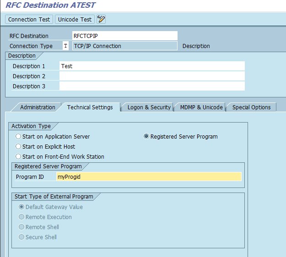Click the RFC Destination field RFCTCPIP
The image size is (286, 257).
tap(125, 36)
